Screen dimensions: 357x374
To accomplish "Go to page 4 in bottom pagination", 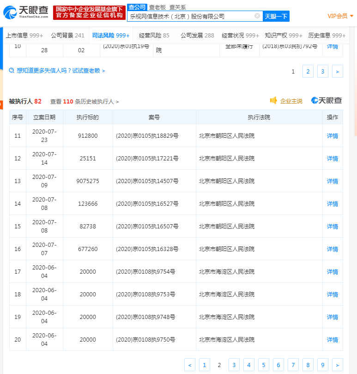I will pyautogui.click(x=249, y=365).
